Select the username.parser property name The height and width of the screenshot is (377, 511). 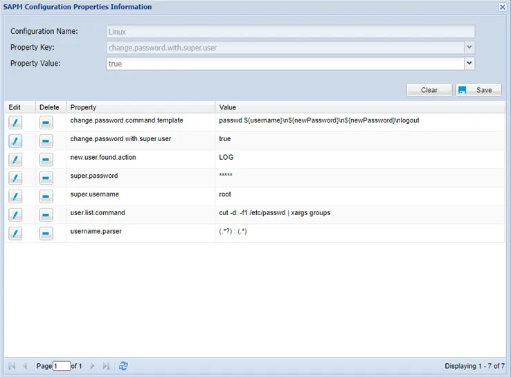pyautogui.click(x=96, y=232)
